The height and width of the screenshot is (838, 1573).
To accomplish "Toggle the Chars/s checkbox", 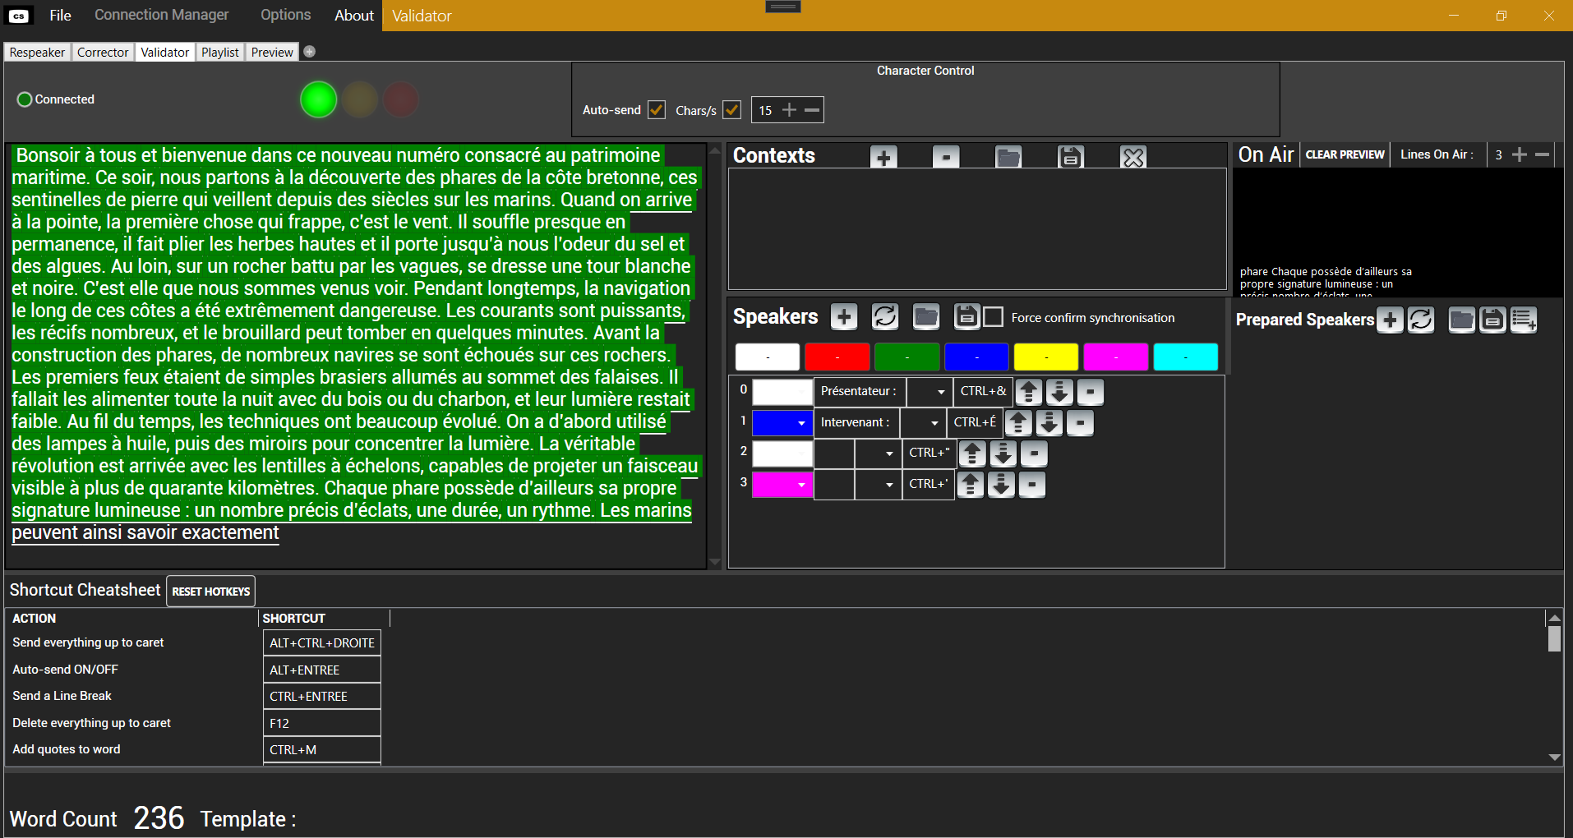I will [732, 109].
